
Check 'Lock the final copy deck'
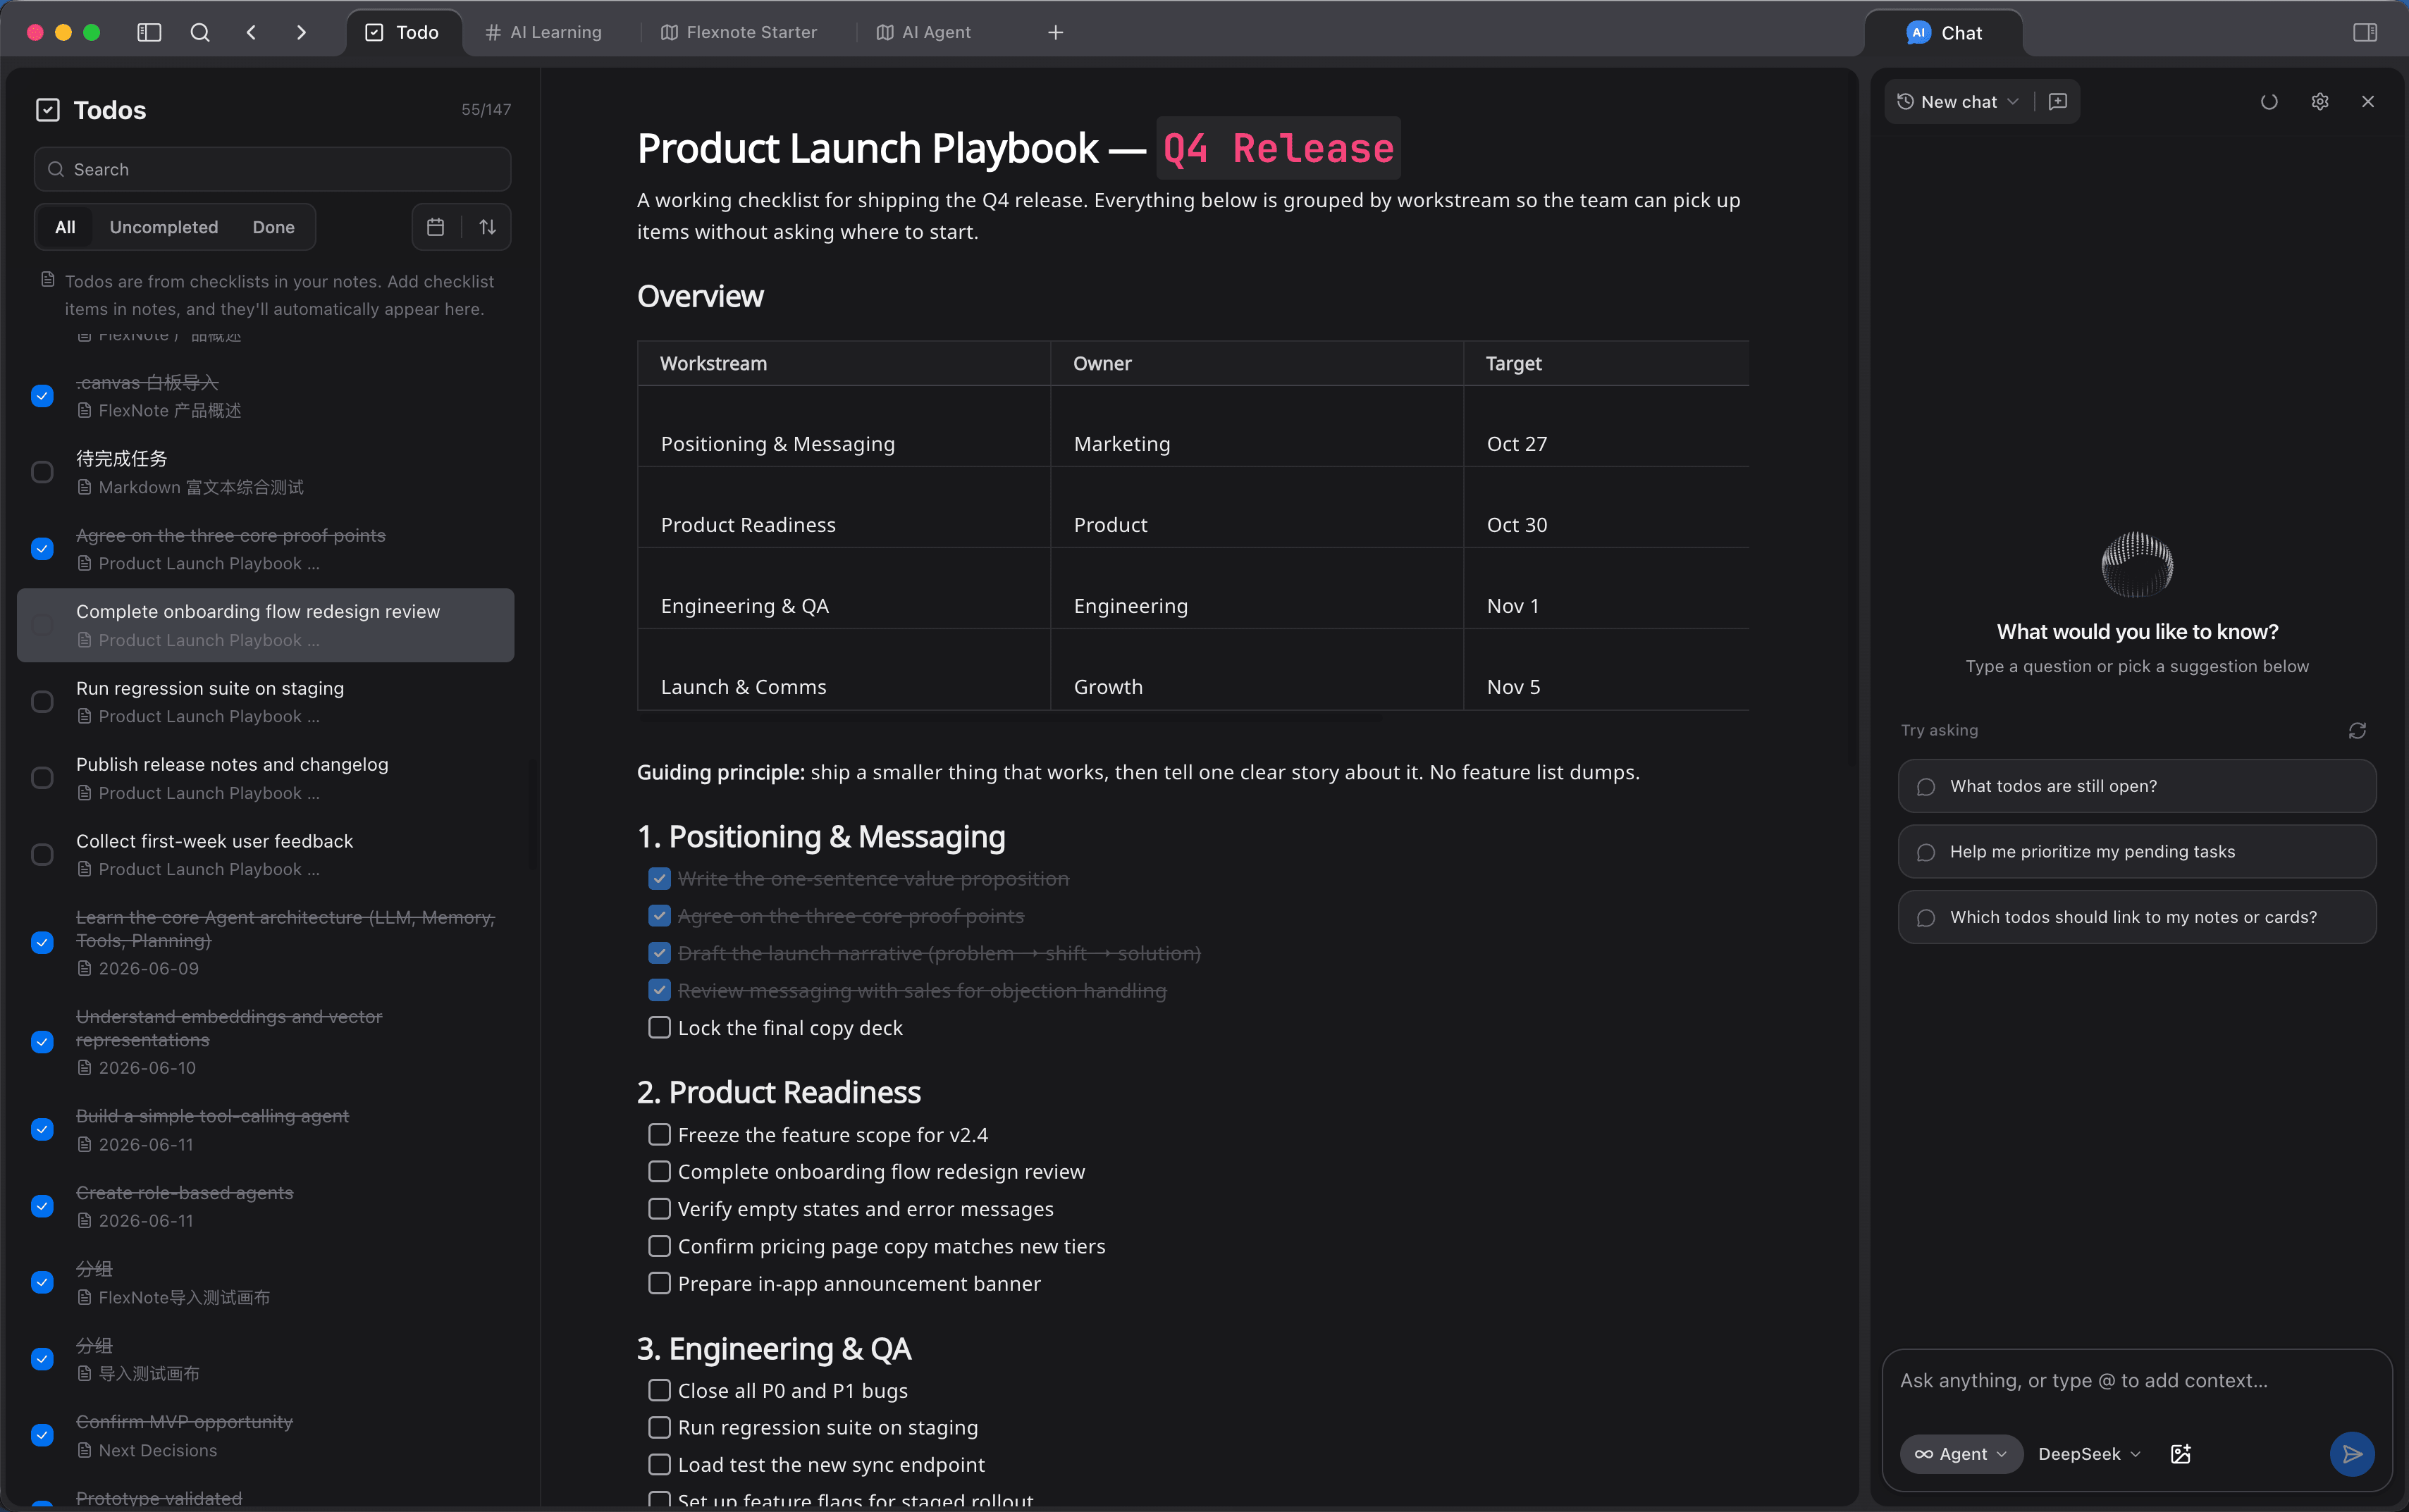[659, 1028]
